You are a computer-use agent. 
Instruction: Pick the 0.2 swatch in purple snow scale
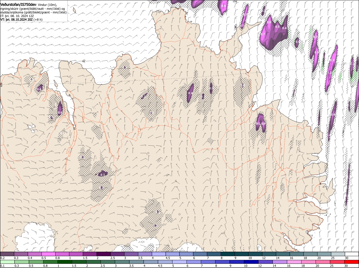7,254
